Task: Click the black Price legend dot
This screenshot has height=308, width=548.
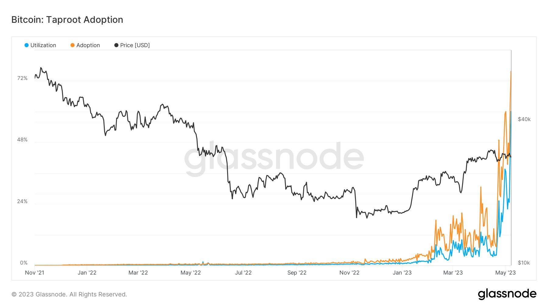Action: point(116,45)
